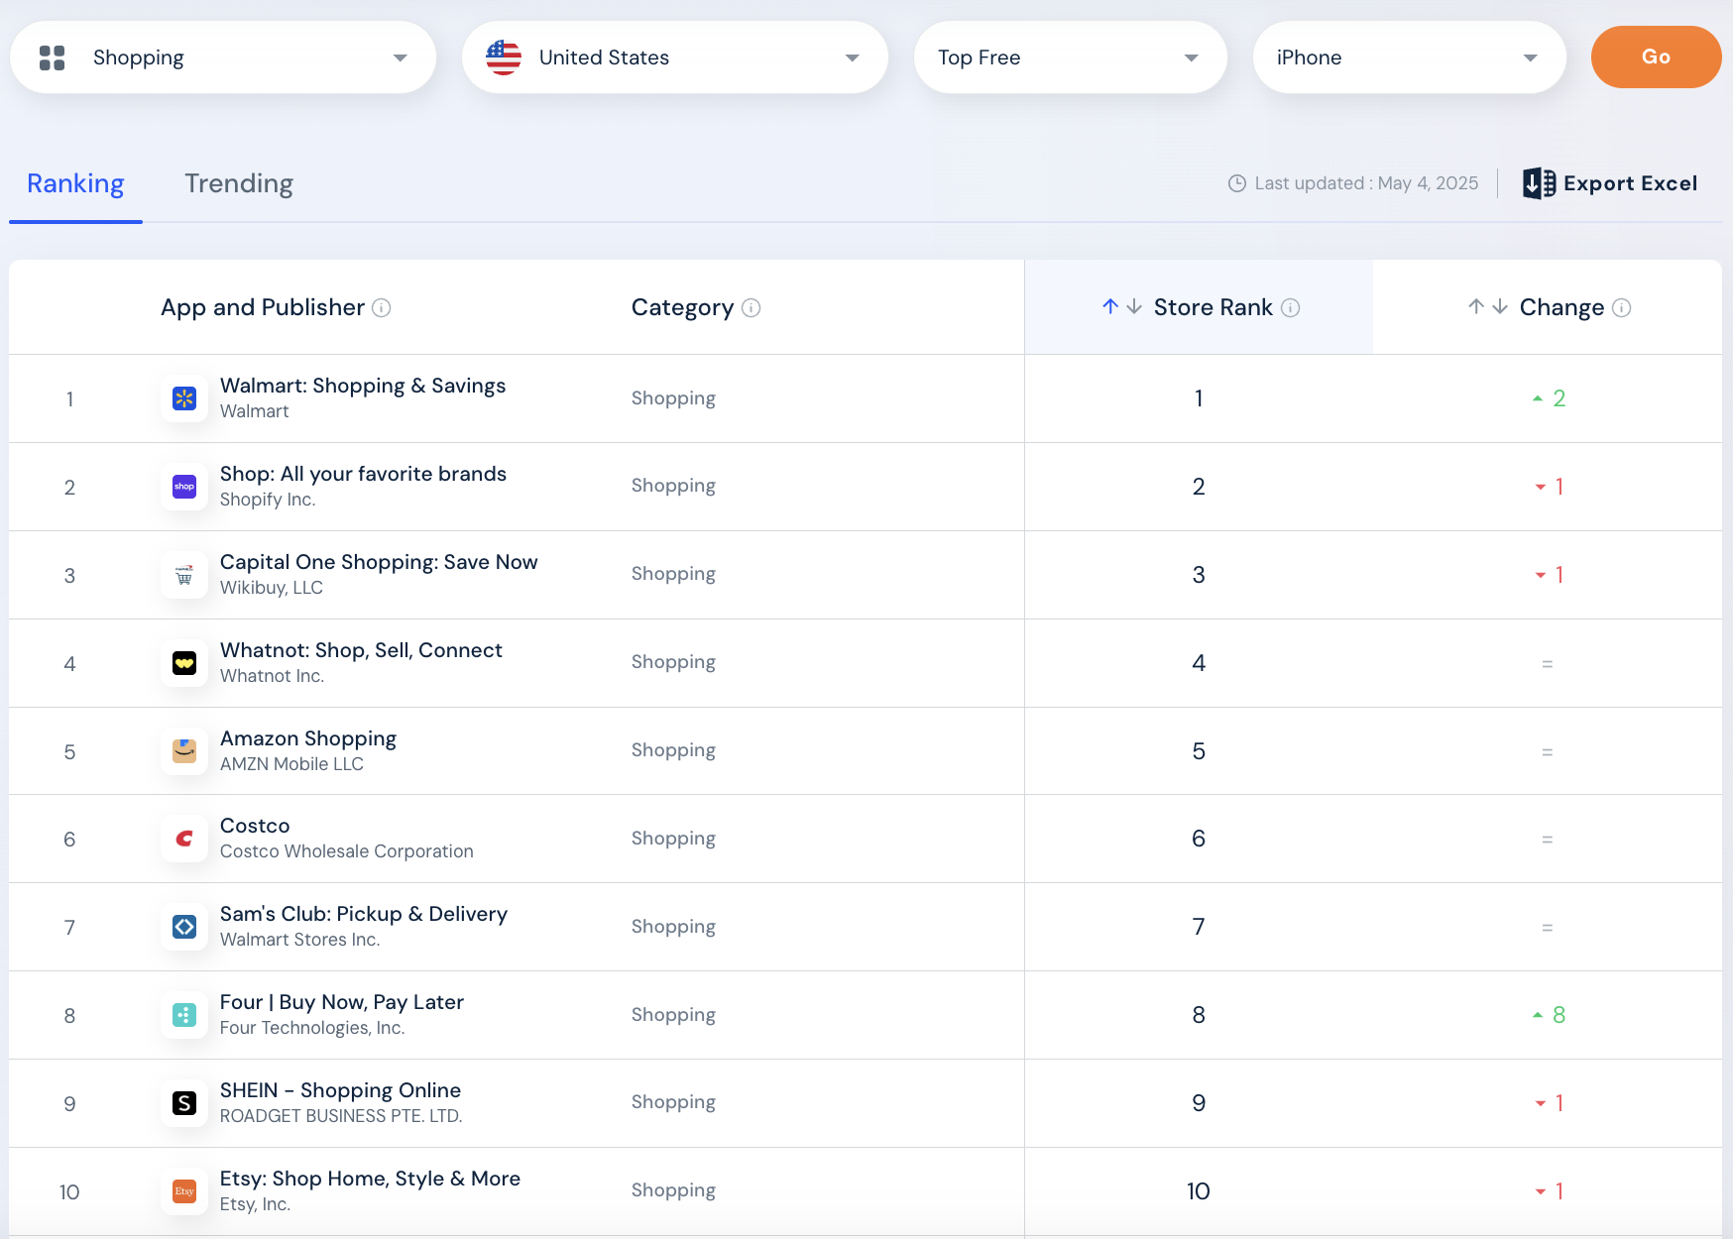
Task: Click Four's change value up 8
Action: (1550, 1015)
